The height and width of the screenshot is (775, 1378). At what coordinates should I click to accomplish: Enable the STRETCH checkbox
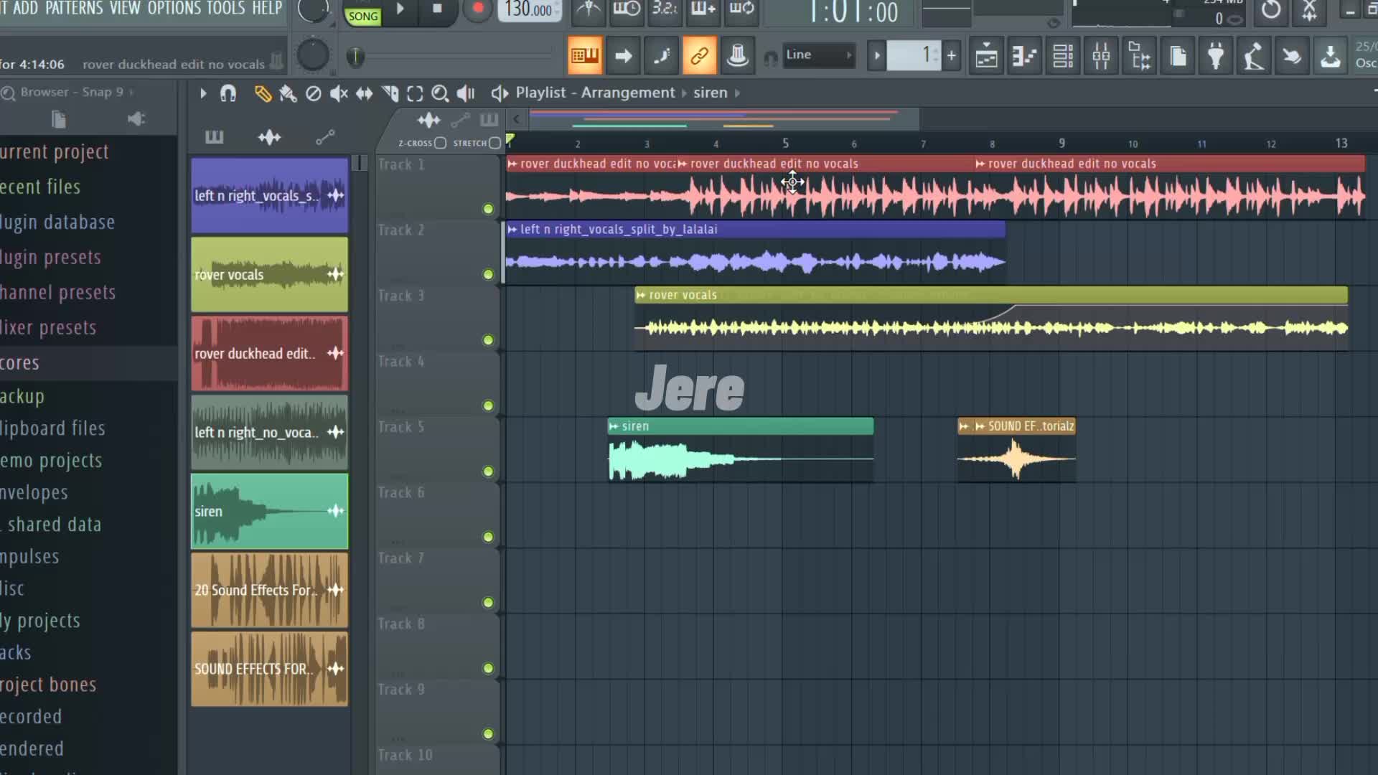495,143
